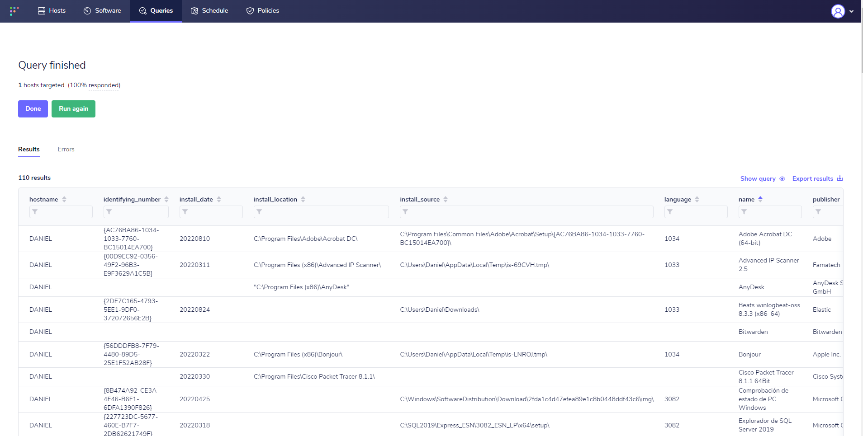This screenshot has height=436, width=863.
Task: Click 'Beats winlogbeat-oss 8.3.3' name cell
Action: 769,309
